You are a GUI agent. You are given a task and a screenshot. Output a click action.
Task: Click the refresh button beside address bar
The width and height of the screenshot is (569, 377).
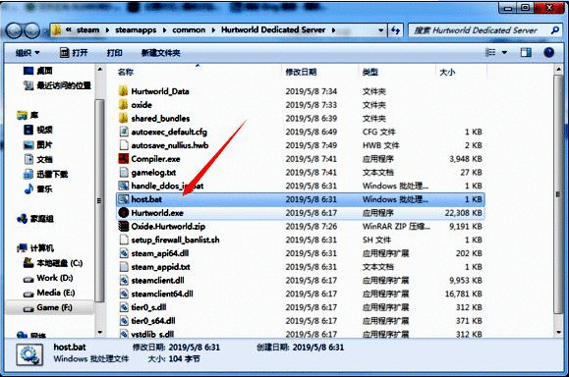point(395,30)
